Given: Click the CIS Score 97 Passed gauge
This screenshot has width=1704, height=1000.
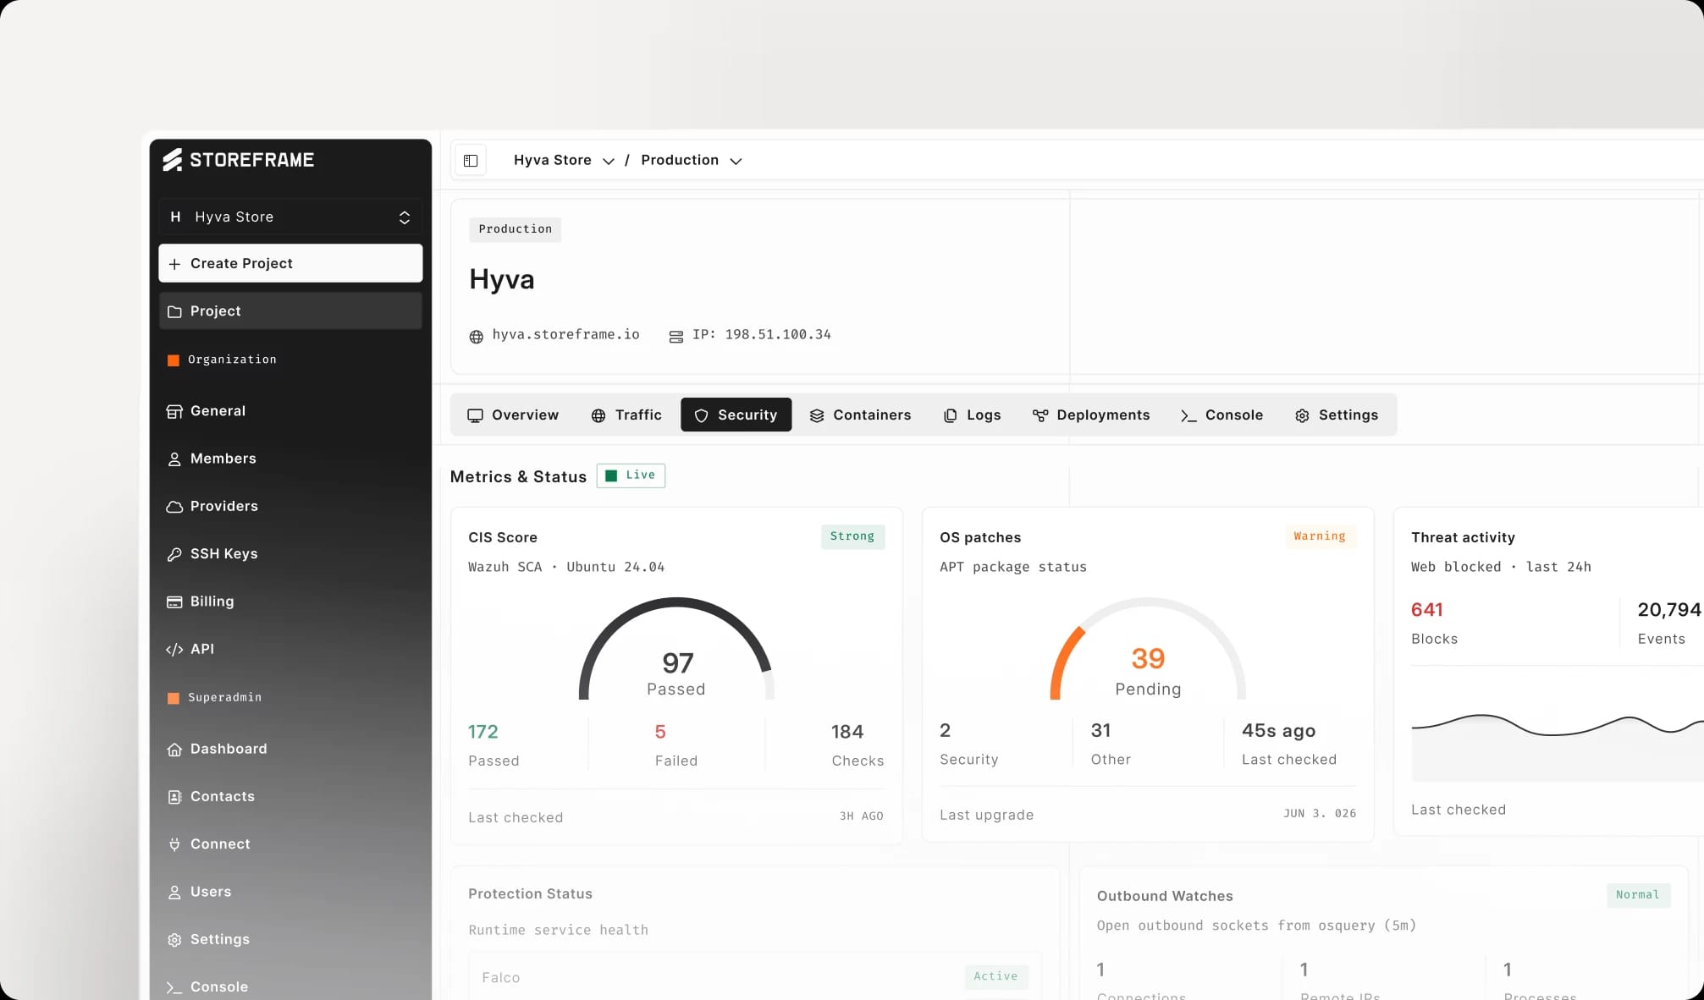Looking at the screenshot, I should pyautogui.click(x=676, y=650).
